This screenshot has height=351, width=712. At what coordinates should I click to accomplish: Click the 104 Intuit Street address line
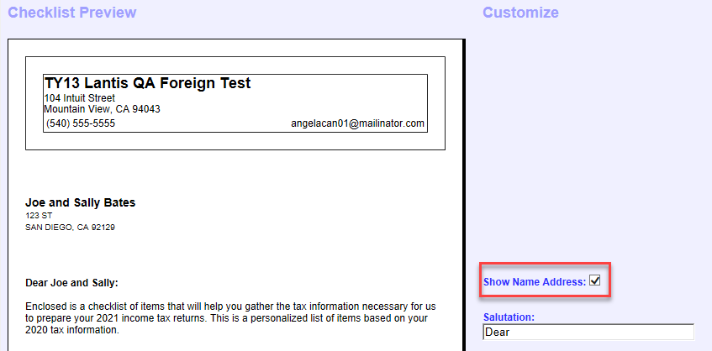[79, 98]
